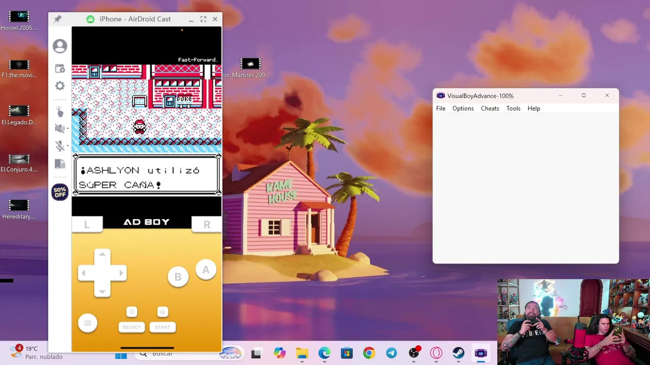Tap the small round icon above START

tap(162, 312)
